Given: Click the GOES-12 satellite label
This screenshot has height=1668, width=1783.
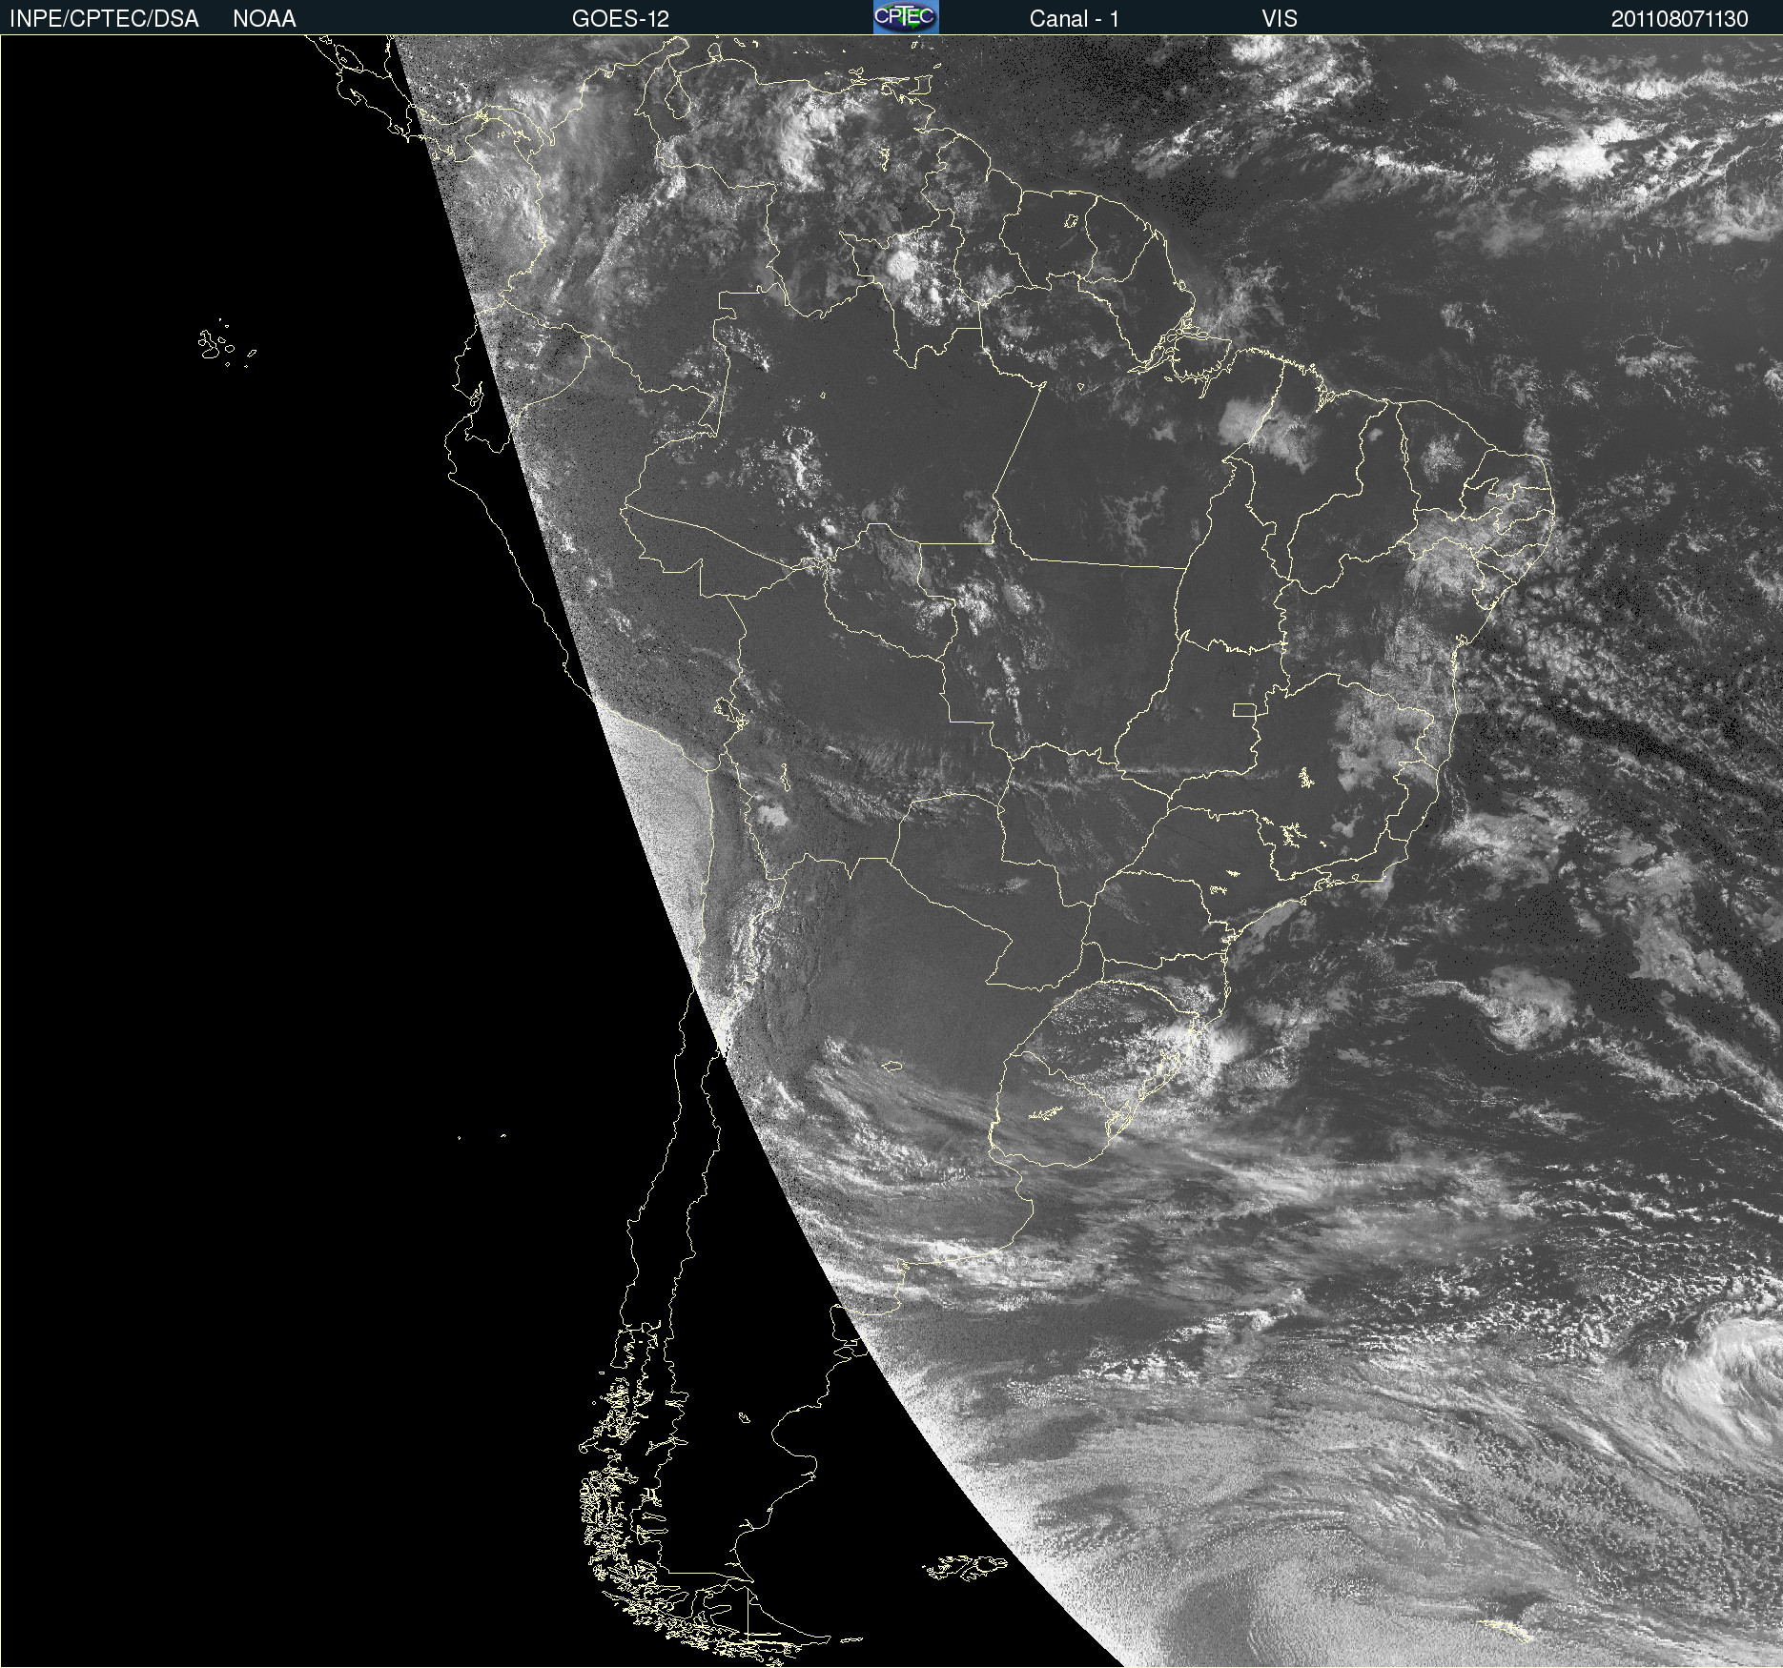Looking at the screenshot, I should (x=621, y=19).
